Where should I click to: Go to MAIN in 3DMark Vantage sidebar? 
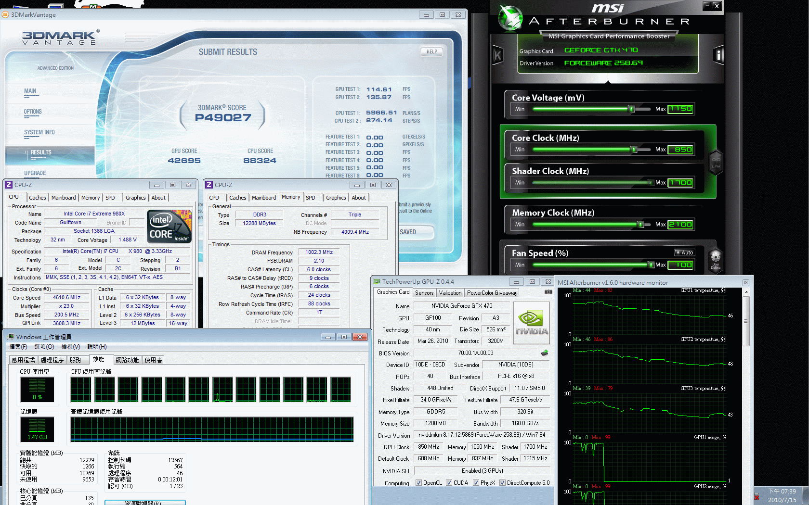pyautogui.click(x=30, y=91)
